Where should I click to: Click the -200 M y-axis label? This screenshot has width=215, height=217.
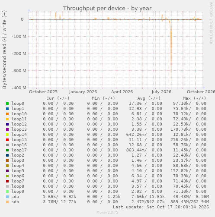(x=19, y=53)
